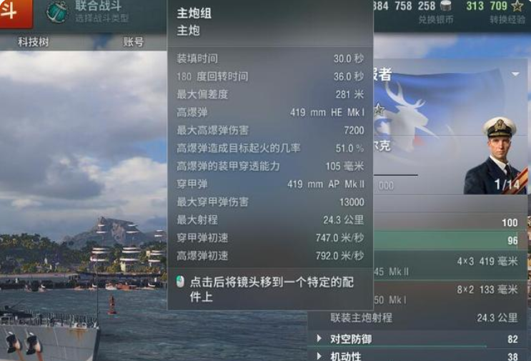531x361 pixels.
Task: Switch to the 科技树 tab
Action: 33,42
